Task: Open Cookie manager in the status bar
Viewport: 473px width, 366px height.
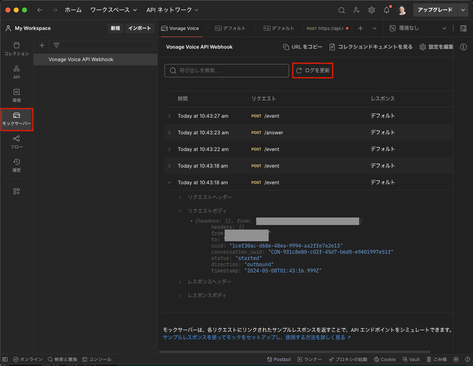Action: coord(385,359)
